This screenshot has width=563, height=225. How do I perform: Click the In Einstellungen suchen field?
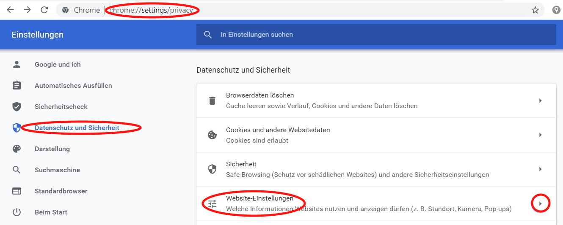point(376,35)
